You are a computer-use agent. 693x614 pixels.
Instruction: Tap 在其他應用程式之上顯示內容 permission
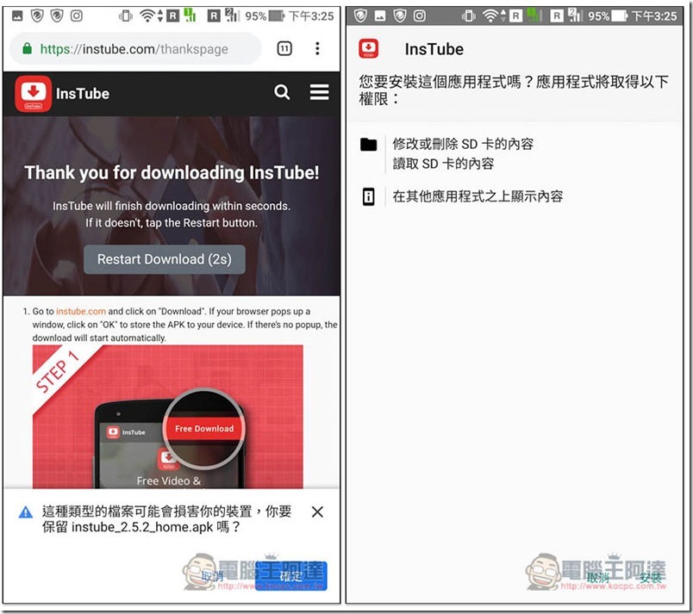pos(478,196)
